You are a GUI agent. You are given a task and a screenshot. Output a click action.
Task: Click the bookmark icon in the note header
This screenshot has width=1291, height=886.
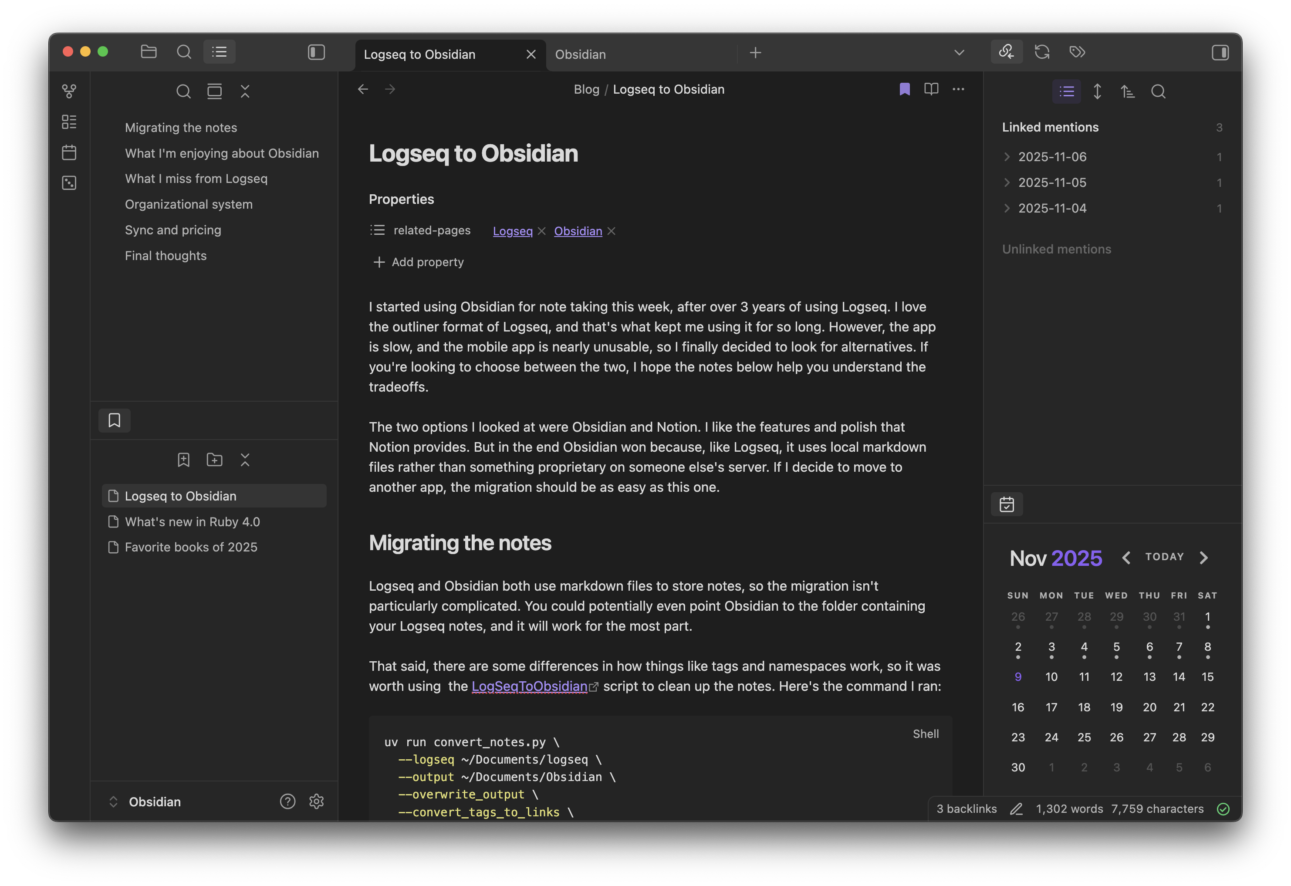tap(904, 89)
